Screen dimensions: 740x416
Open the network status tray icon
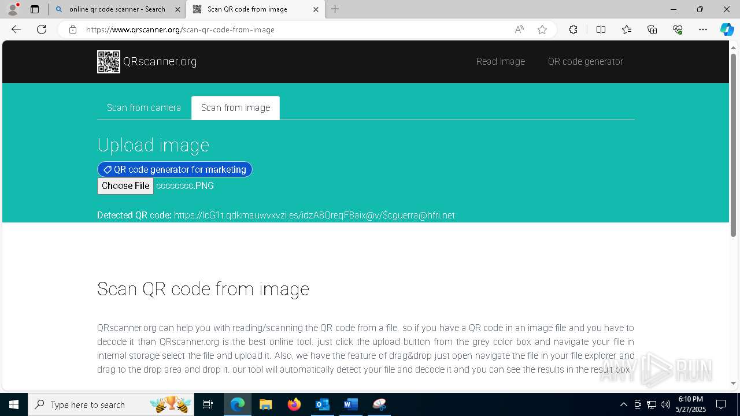[x=652, y=404]
